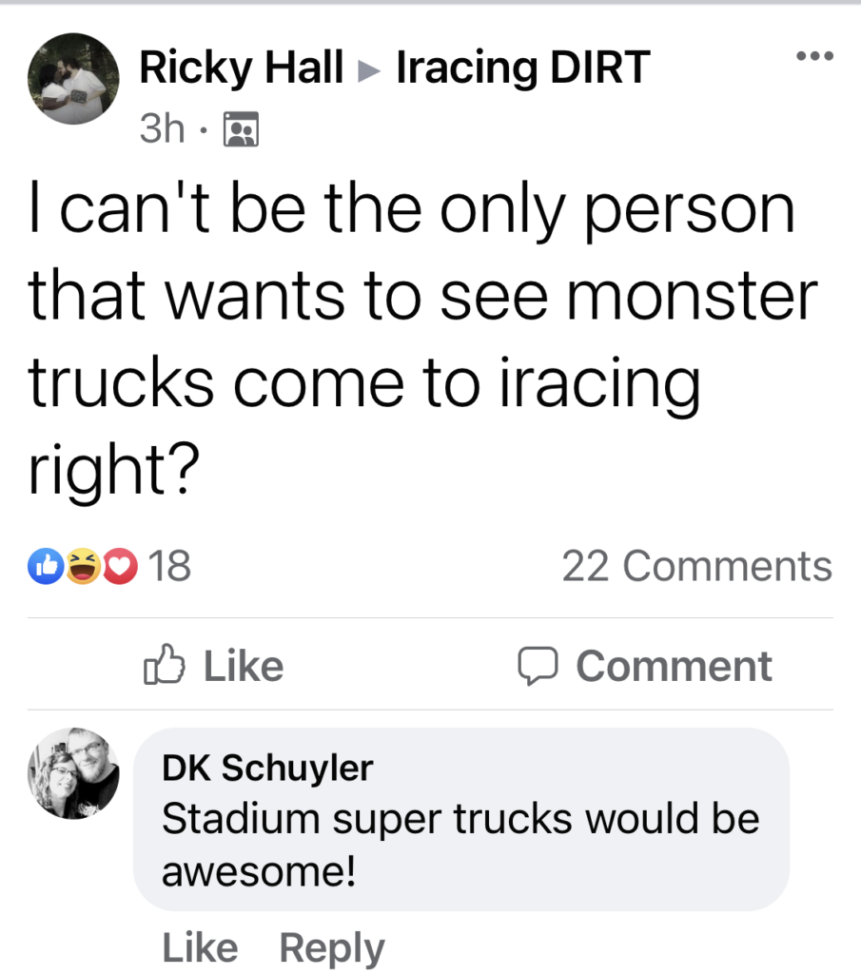This screenshot has width=861, height=974.
Task: Click the laughing face reaction icon
Action: click(x=84, y=567)
